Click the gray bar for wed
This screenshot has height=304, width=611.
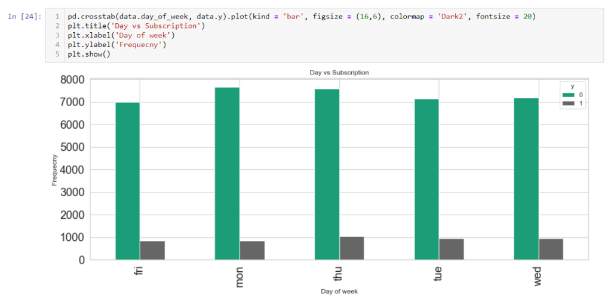point(551,249)
